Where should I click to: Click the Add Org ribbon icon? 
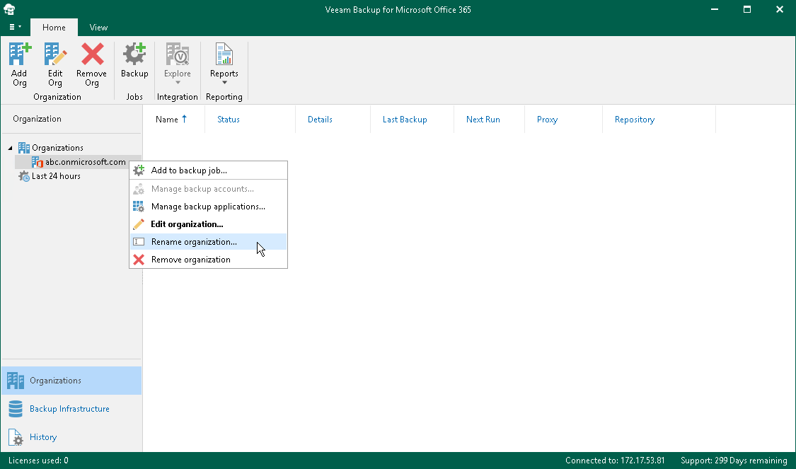tap(19, 54)
